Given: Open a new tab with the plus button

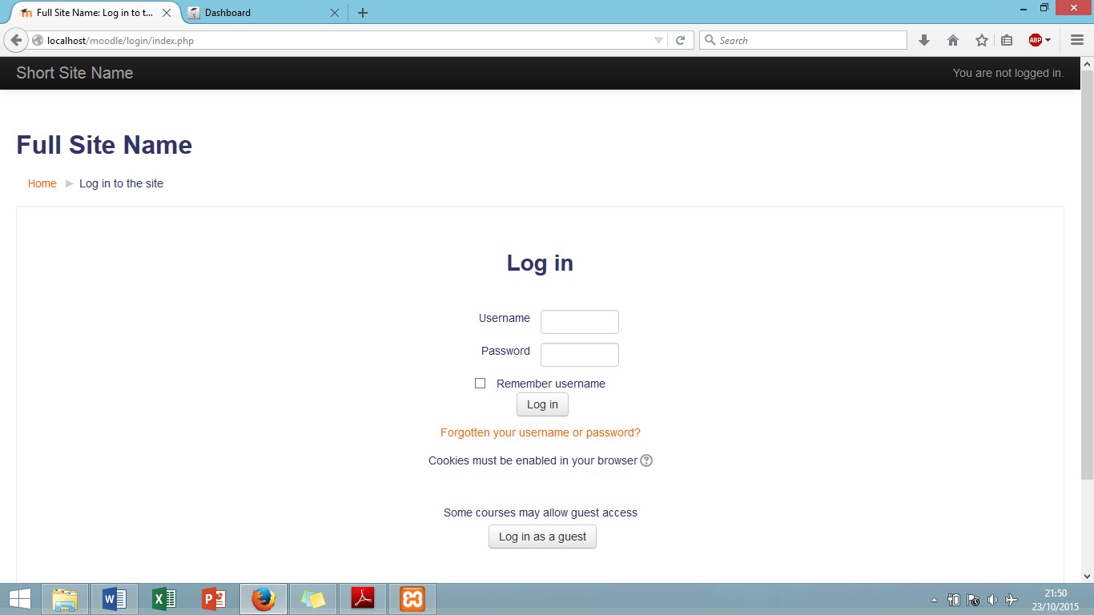Looking at the screenshot, I should click(363, 13).
